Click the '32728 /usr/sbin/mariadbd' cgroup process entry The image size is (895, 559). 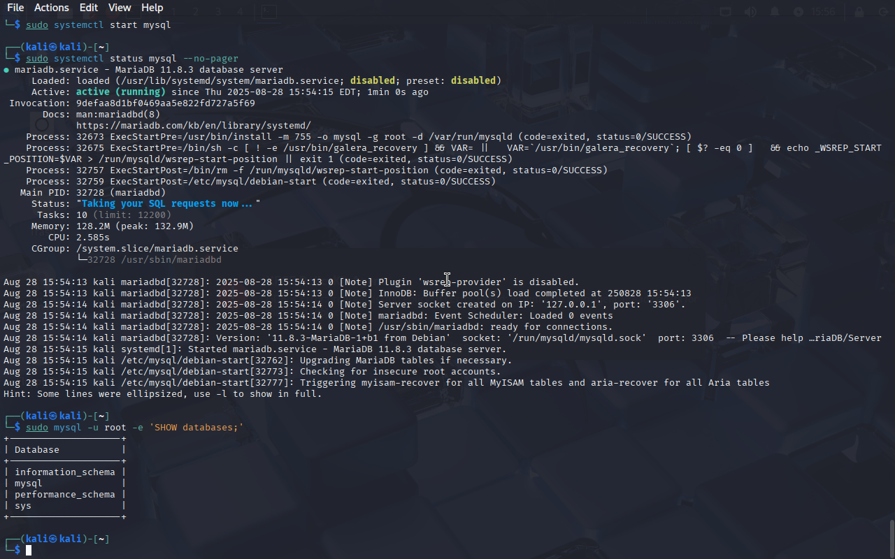155,259
